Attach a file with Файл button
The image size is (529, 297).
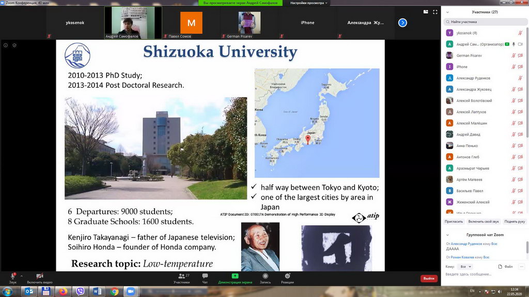click(505, 267)
